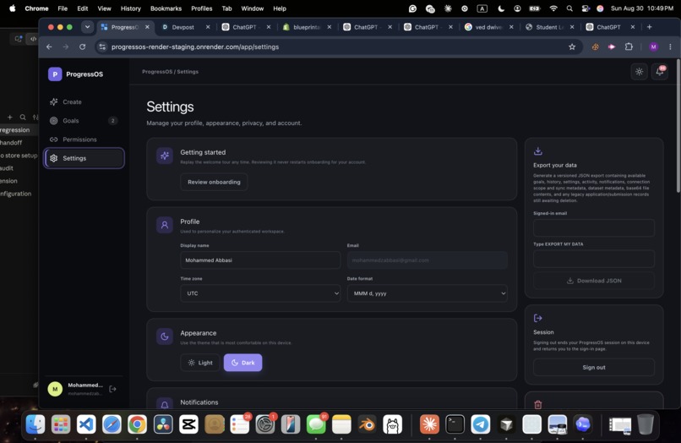Open the History menu
The width and height of the screenshot is (681, 443).
click(131, 8)
